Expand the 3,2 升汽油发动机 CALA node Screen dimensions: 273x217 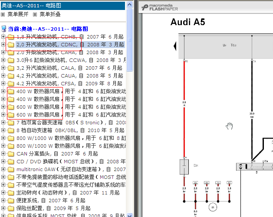point(3,68)
